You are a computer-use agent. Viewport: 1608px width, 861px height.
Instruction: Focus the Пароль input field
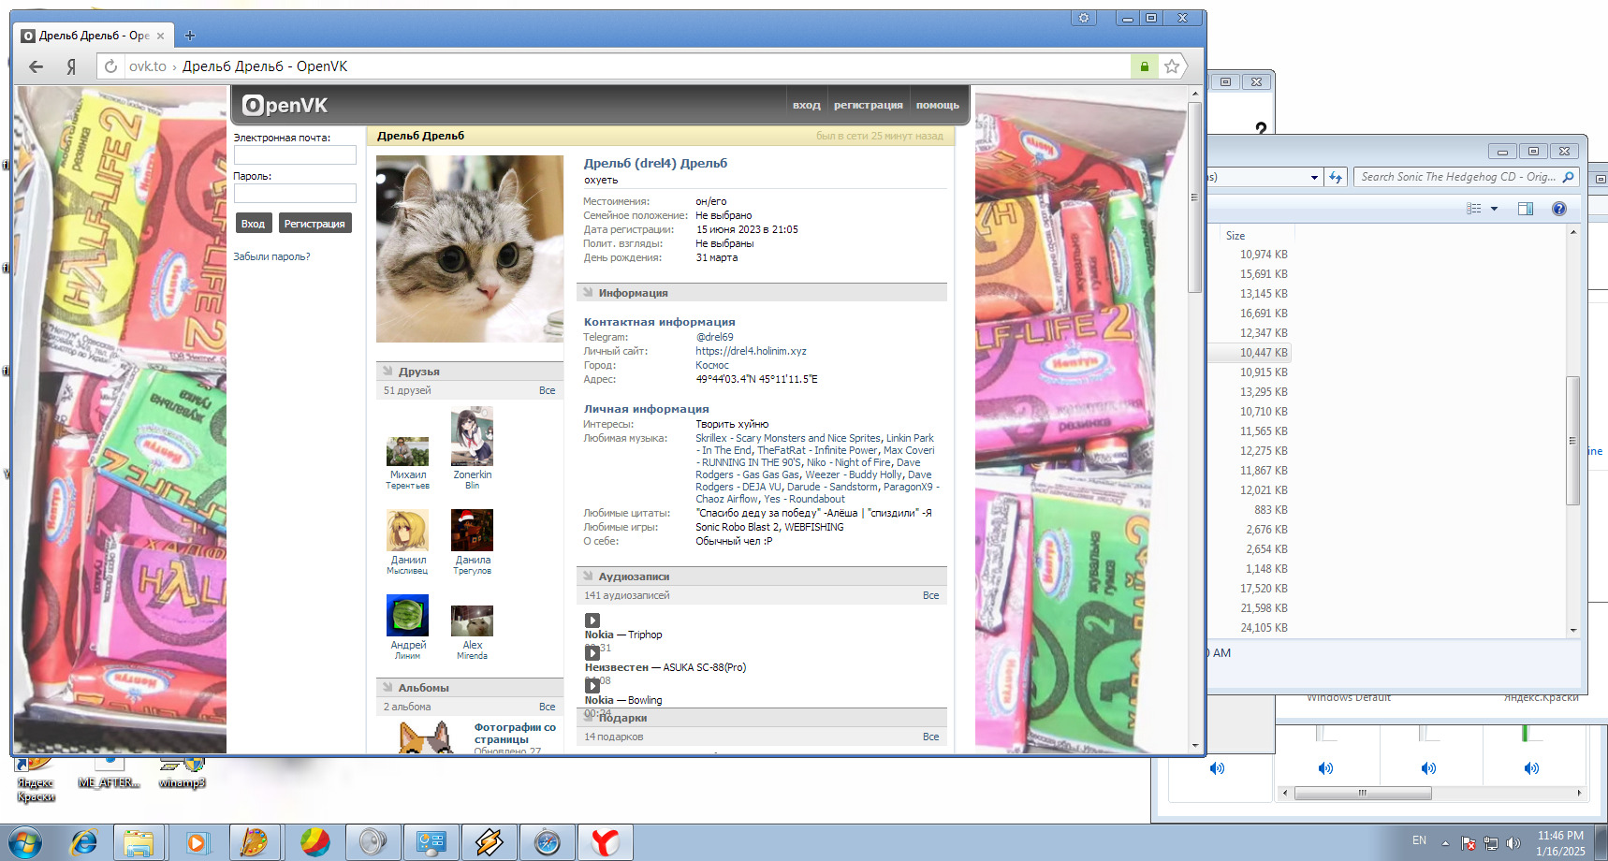[295, 194]
